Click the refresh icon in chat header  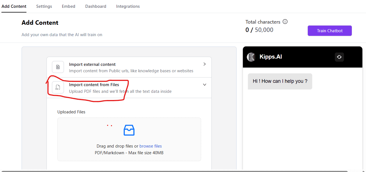coord(339,57)
